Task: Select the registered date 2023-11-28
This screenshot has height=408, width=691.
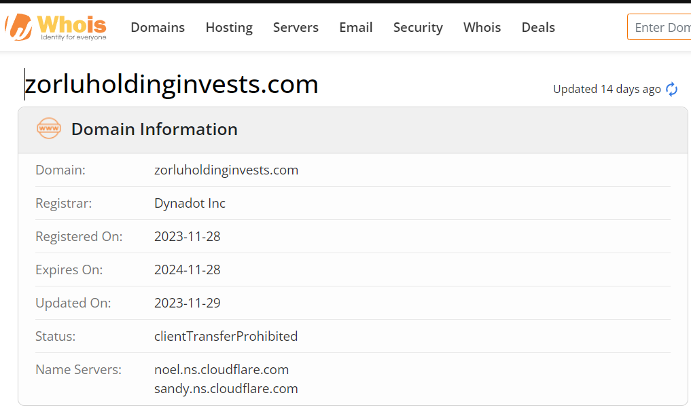Action: [x=188, y=236]
